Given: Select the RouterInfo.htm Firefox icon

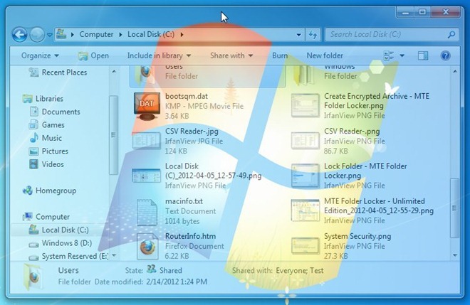Looking at the screenshot, I should click(147, 246).
